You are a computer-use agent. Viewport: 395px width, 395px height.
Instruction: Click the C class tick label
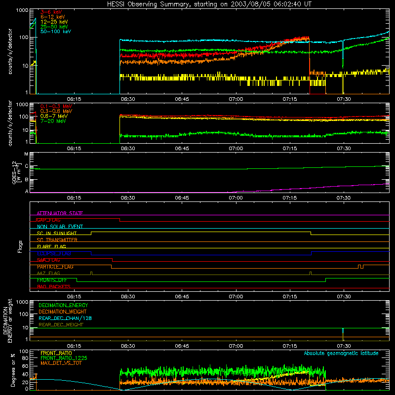pos(27,166)
